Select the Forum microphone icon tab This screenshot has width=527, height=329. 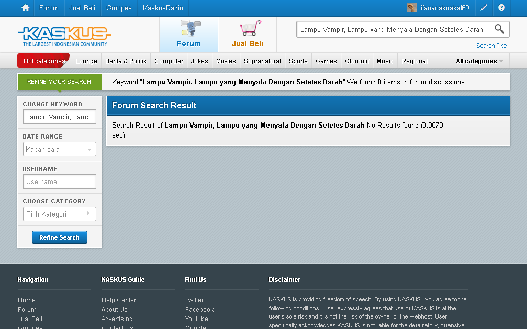pos(189,35)
